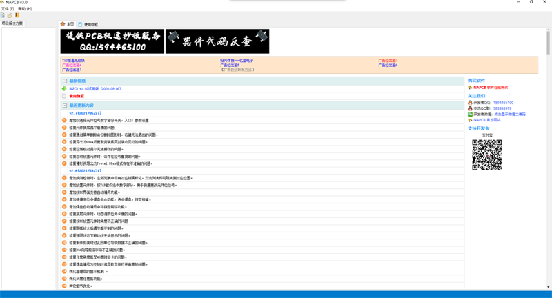Viewport: 552px width, 298px height.
Task: Click the logo icon beside 软件在线购买
Action: (470, 87)
